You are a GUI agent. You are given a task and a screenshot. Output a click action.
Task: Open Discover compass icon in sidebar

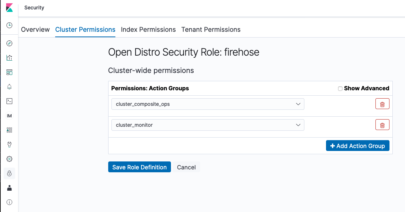point(9,43)
